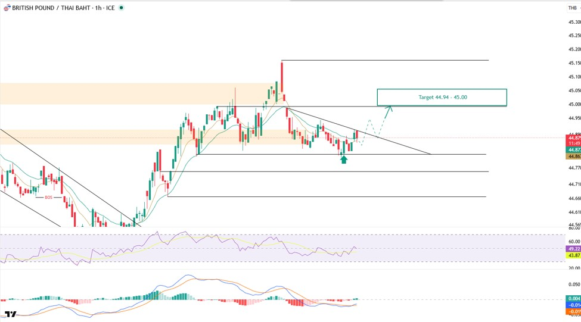Screen dimensions: 581x322
Task: Click the 44.61 price scale label
Action: click(x=574, y=212)
